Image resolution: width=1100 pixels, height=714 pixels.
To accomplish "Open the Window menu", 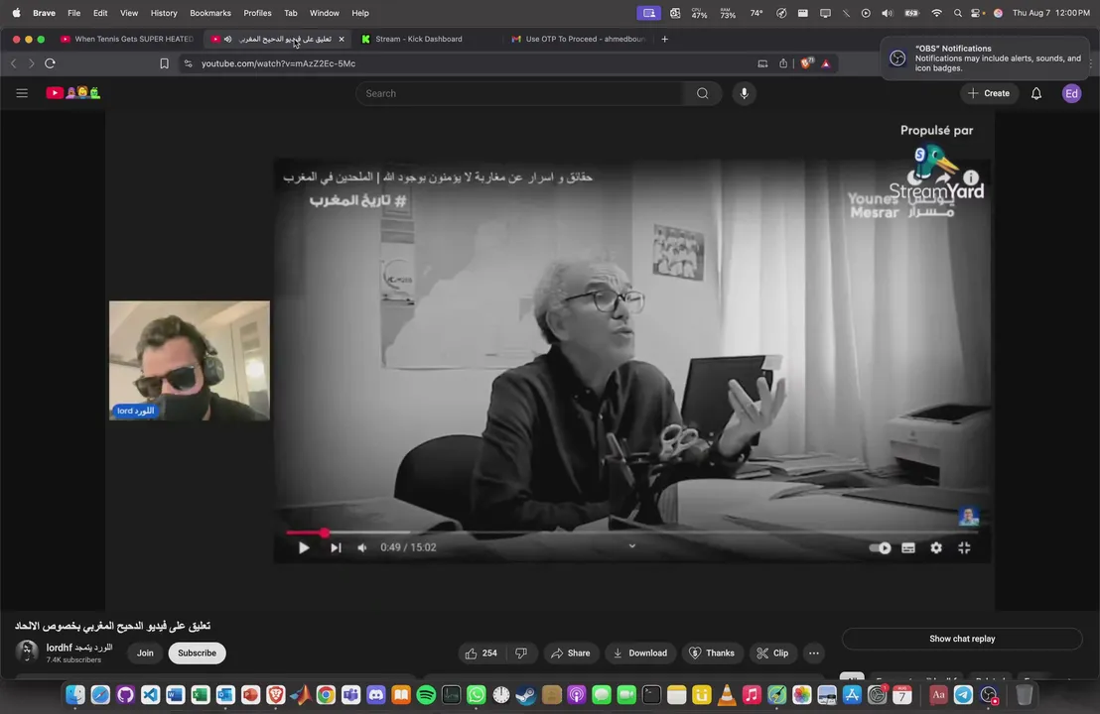I will coord(324,13).
